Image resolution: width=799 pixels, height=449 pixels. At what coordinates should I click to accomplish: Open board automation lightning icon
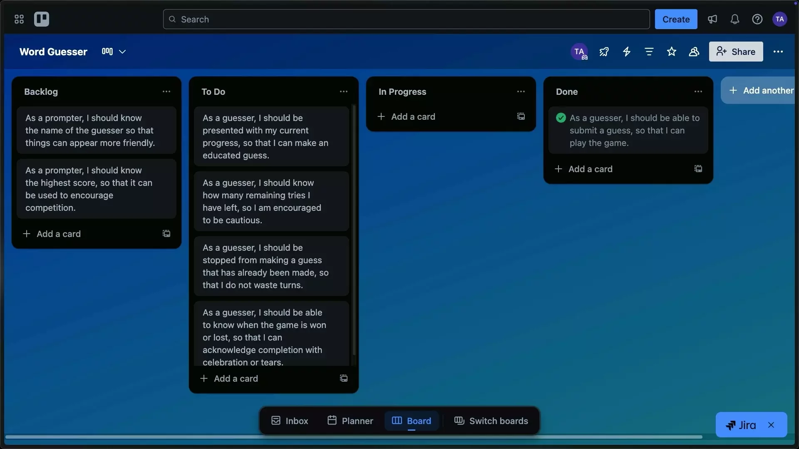(x=627, y=52)
